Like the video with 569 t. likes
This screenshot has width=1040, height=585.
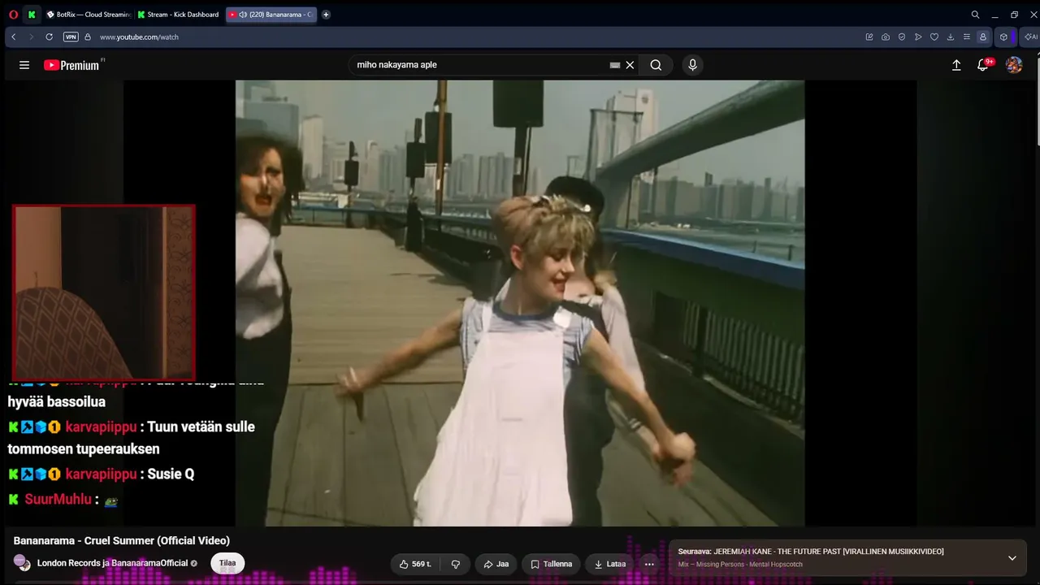(x=414, y=564)
